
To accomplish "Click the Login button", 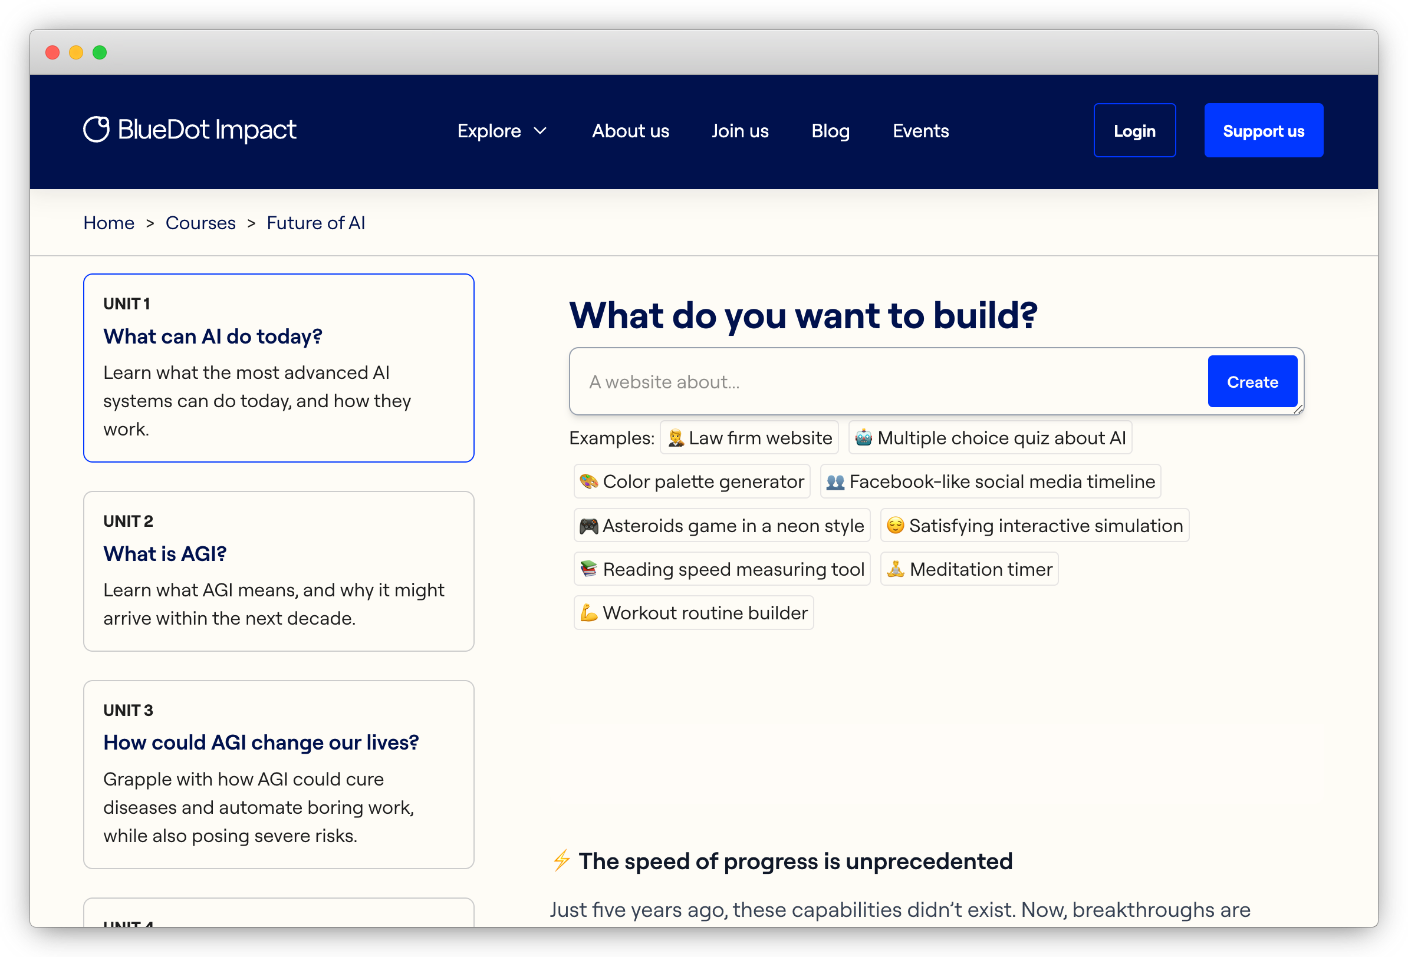I will coord(1134,130).
